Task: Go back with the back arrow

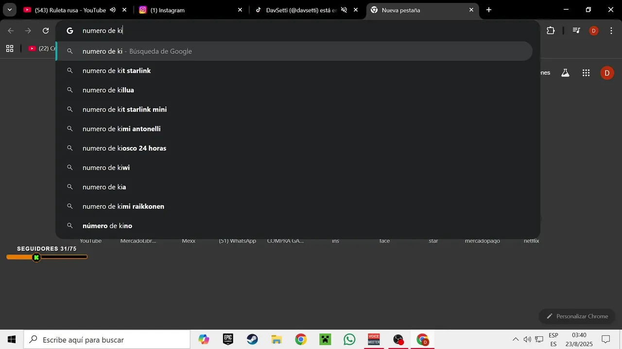Action: pyautogui.click(x=11, y=31)
